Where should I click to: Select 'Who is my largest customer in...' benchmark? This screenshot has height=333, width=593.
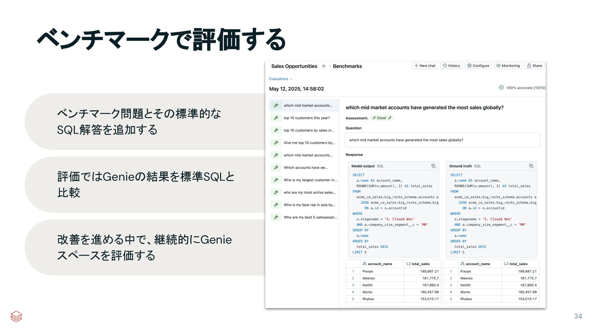304,180
